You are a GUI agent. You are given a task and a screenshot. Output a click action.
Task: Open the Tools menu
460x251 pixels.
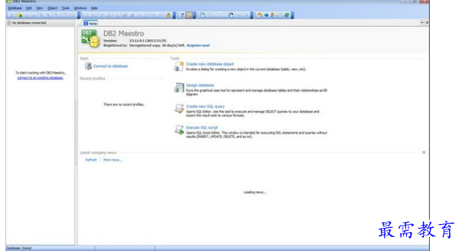click(x=65, y=8)
